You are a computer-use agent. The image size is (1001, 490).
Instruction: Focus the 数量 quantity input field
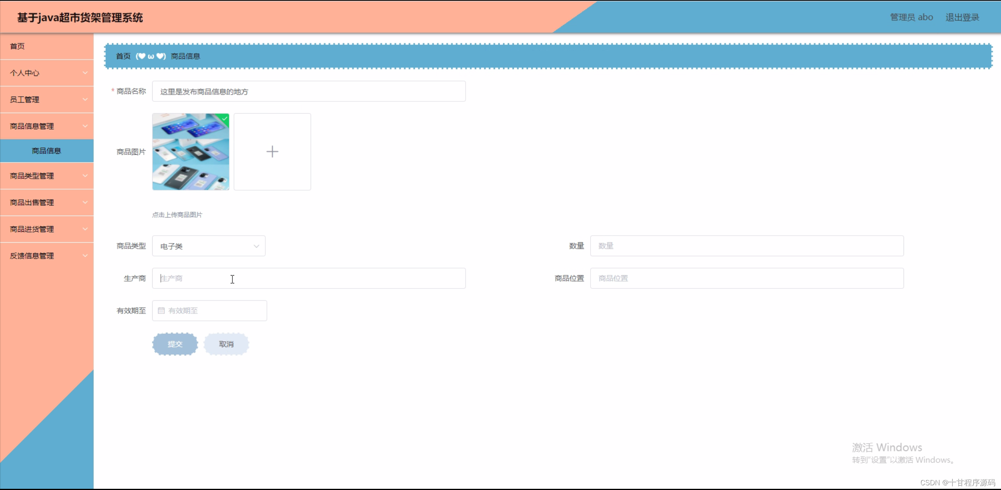(x=746, y=246)
